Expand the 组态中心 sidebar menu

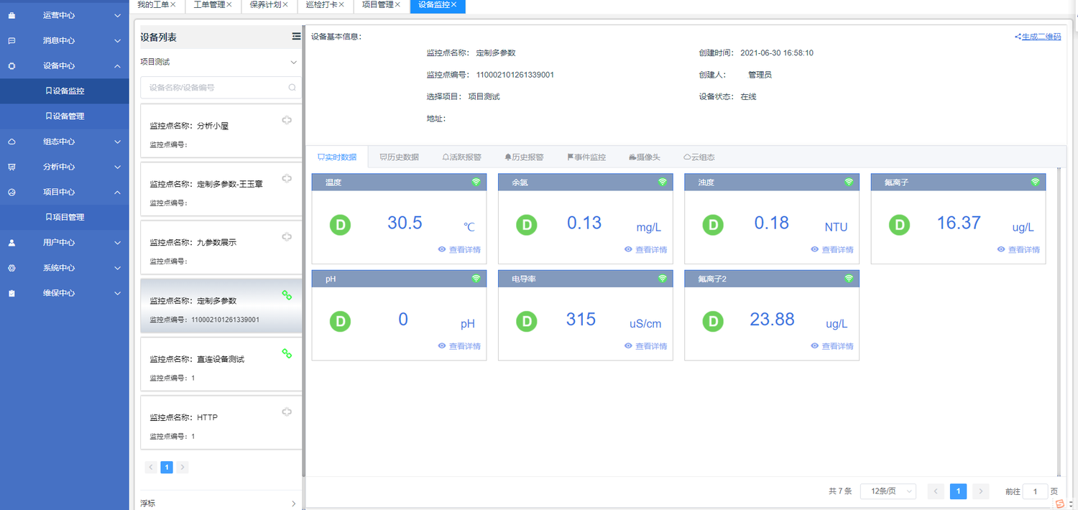[x=118, y=142]
